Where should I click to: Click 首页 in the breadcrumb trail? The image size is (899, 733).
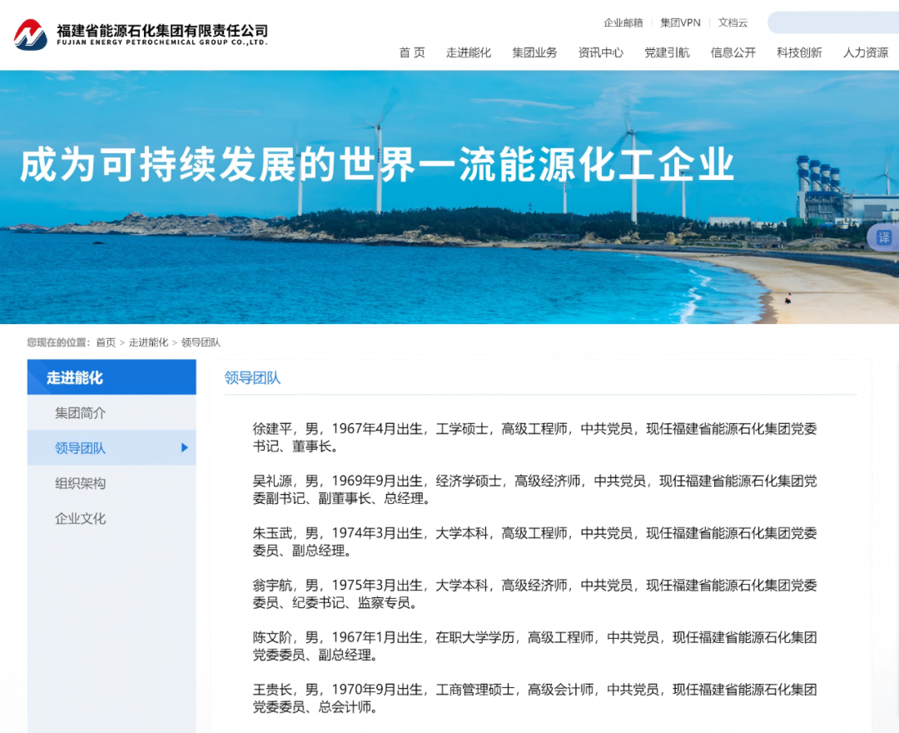coord(105,342)
